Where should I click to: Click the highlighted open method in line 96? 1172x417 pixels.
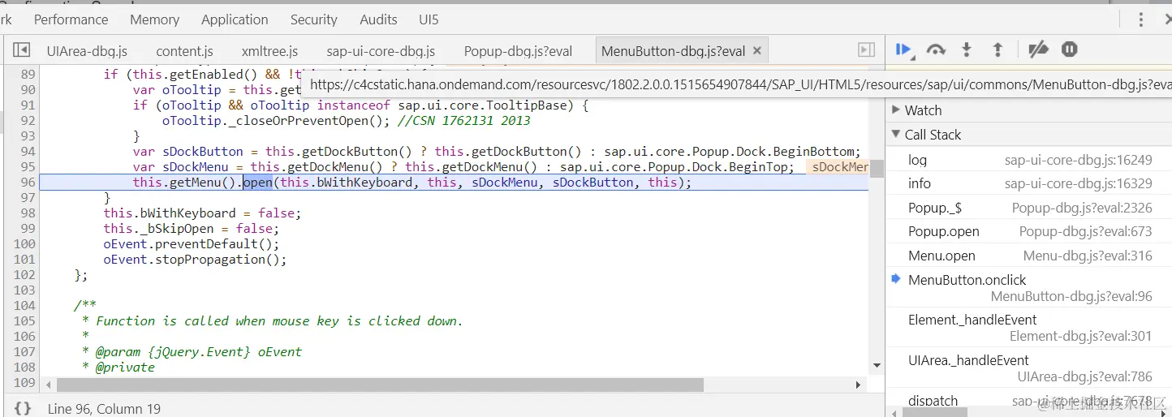(258, 183)
